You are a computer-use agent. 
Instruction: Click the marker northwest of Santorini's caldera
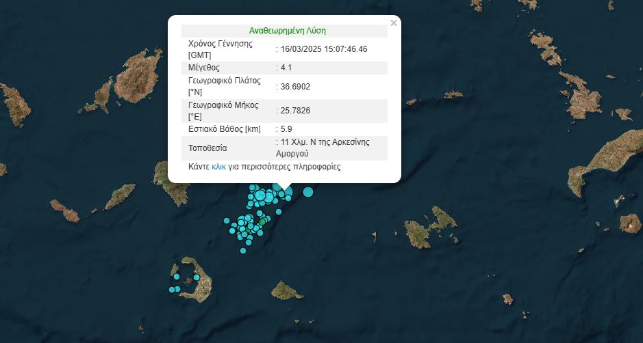177,277
